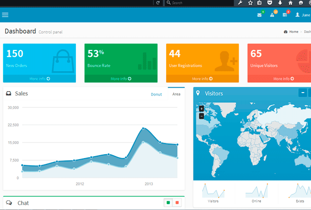Zoom in on the visitors map

201,109
